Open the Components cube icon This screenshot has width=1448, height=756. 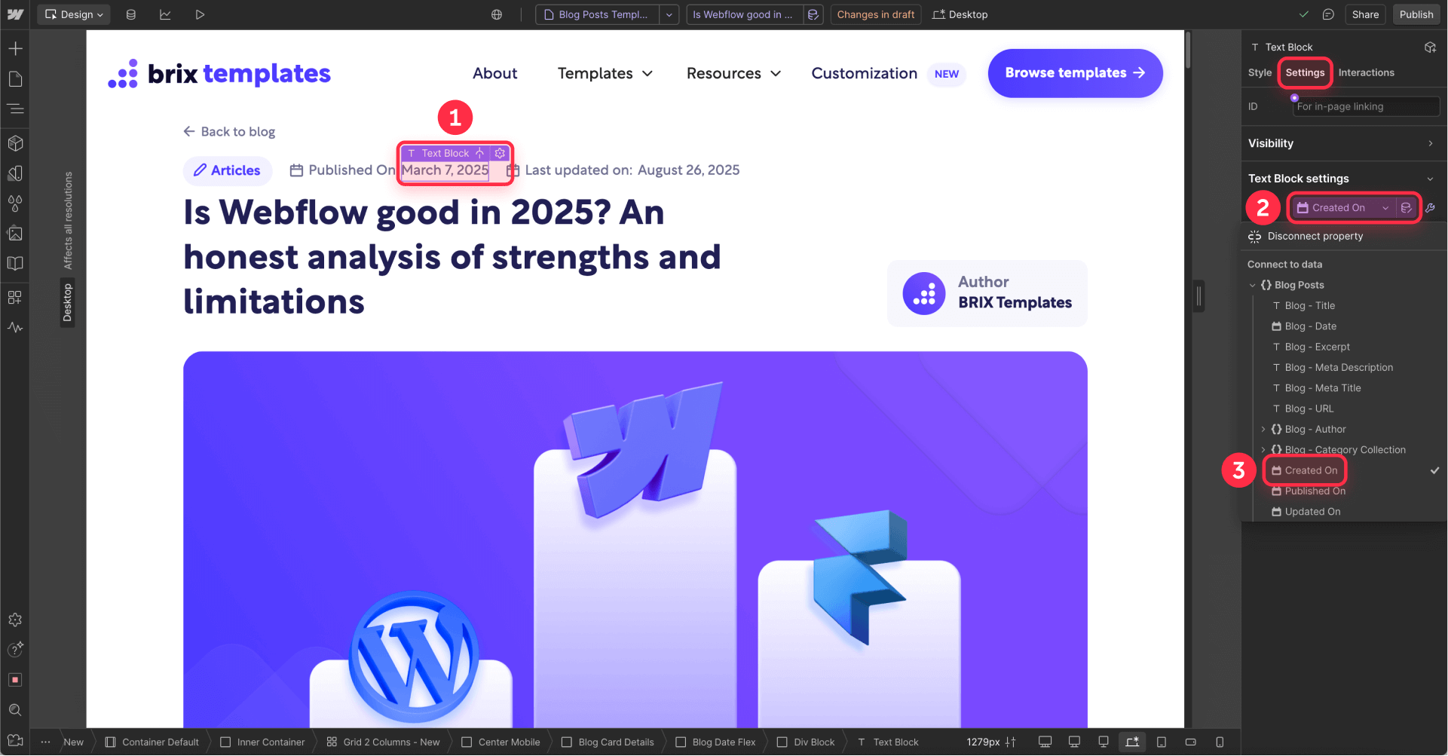(x=15, y=142)
